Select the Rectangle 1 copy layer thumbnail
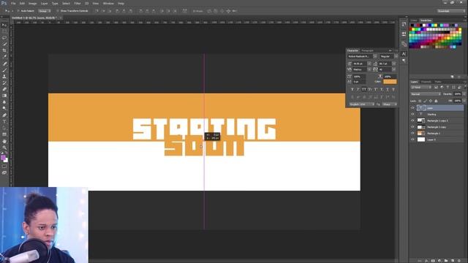Image resolution: width=468 pixels, height=263 pixels. point(421,127)
